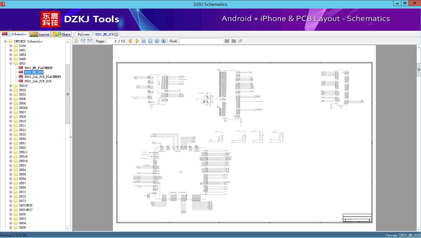Screen dimensions: 421x238
Task: Select the X455 folder
Action: tap(22, 59)
